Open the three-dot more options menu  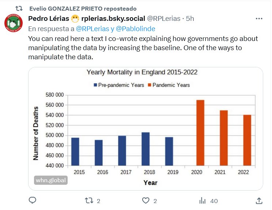tap(259, 19)
